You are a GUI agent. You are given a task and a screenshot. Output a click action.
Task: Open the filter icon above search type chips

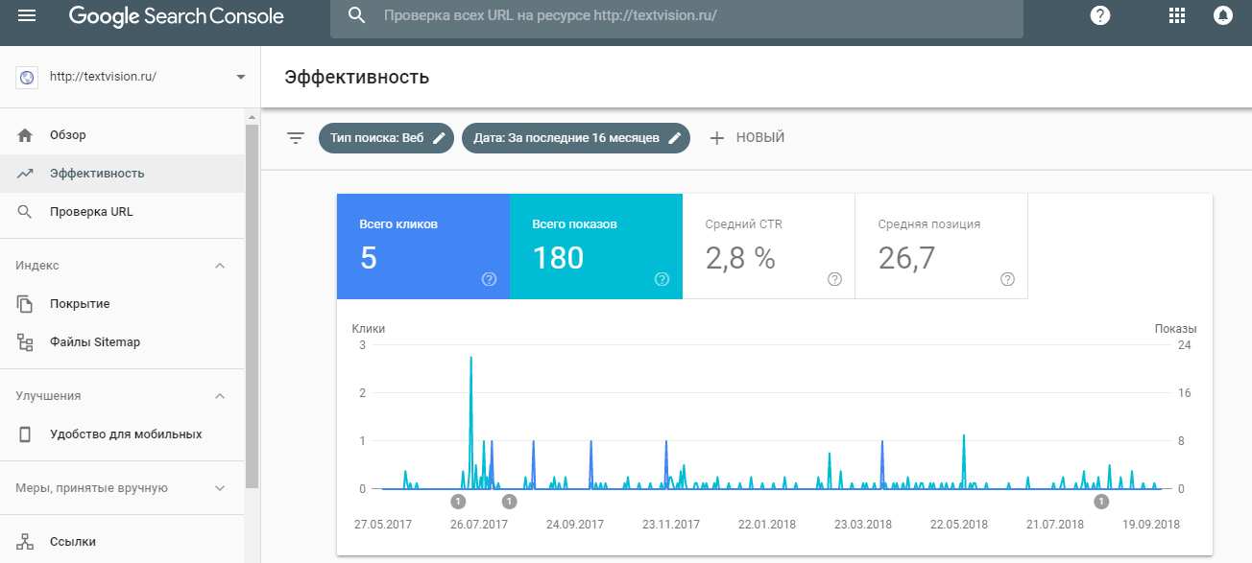[295, 138]
